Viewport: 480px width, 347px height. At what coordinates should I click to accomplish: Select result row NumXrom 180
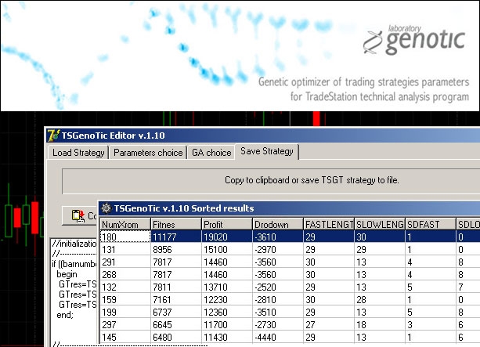coord(290,237)
